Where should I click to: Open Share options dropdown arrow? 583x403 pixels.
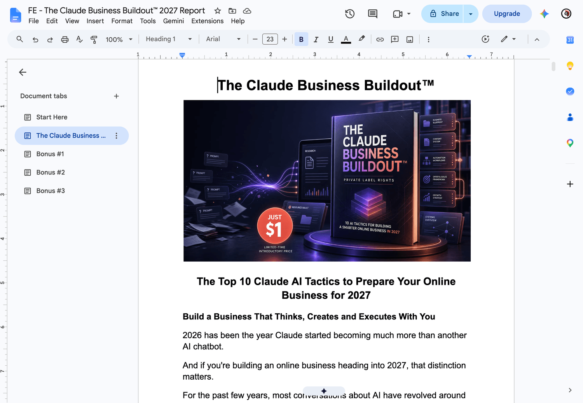click(x=471, y=14)
